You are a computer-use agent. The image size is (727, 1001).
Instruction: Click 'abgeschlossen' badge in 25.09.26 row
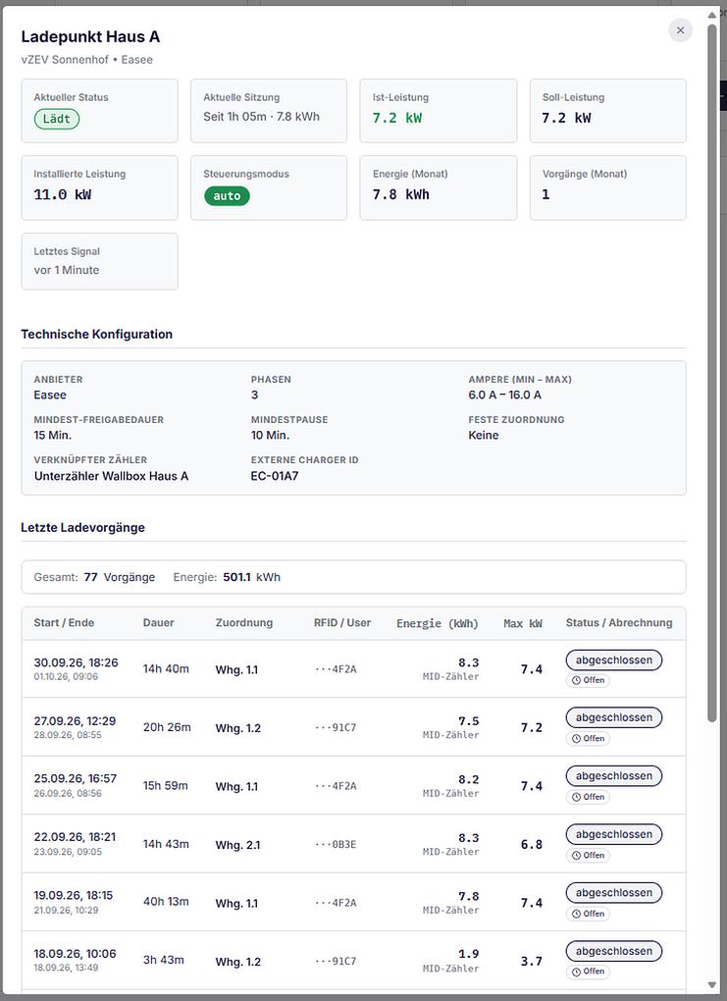tap(614, 776)
